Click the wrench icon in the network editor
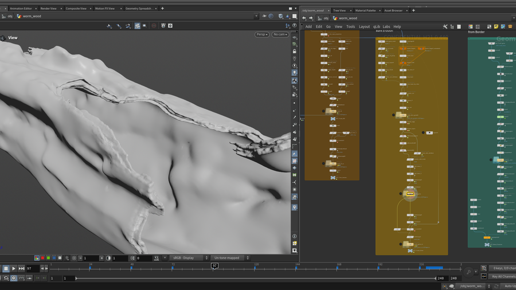516x290 pixels. point(445,26)
